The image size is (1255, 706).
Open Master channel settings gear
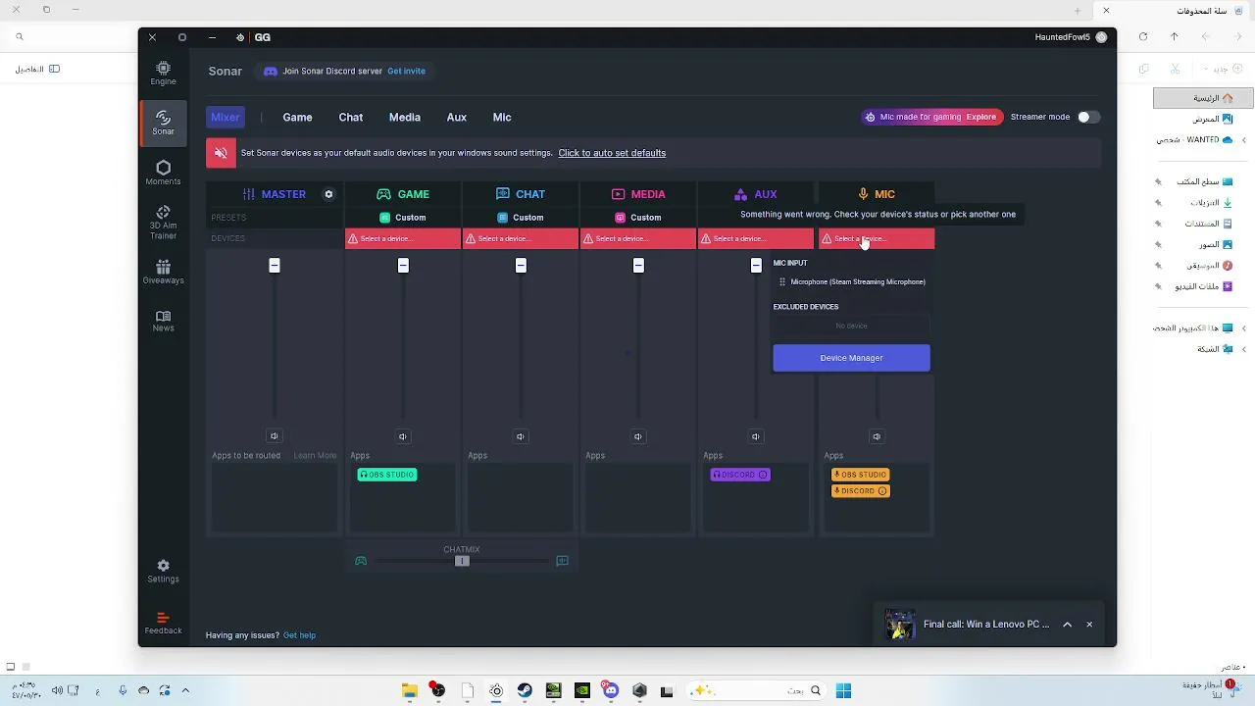[x=328, y=194]
